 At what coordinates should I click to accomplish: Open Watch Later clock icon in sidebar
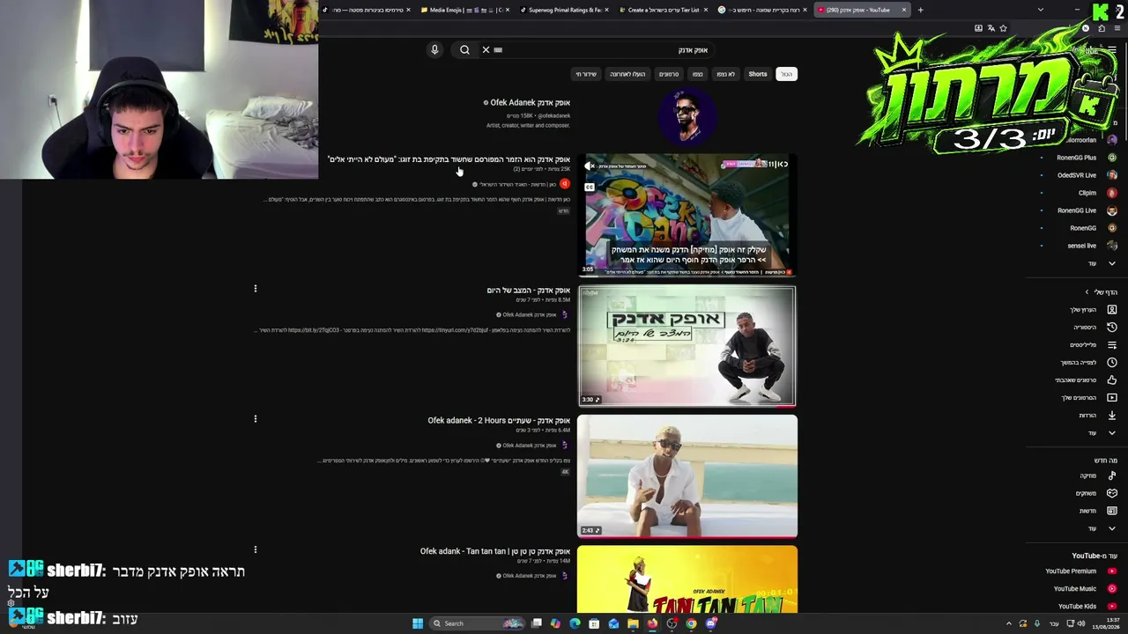(1112, 363)
